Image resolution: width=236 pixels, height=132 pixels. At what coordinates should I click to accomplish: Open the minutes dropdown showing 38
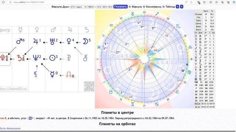pyautogui.click(x=105, y=7)
